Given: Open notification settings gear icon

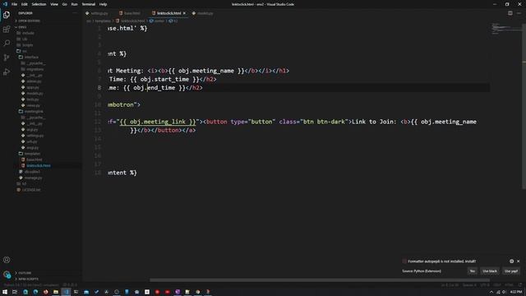Looking at the screenshot, I should click(511, 261).
